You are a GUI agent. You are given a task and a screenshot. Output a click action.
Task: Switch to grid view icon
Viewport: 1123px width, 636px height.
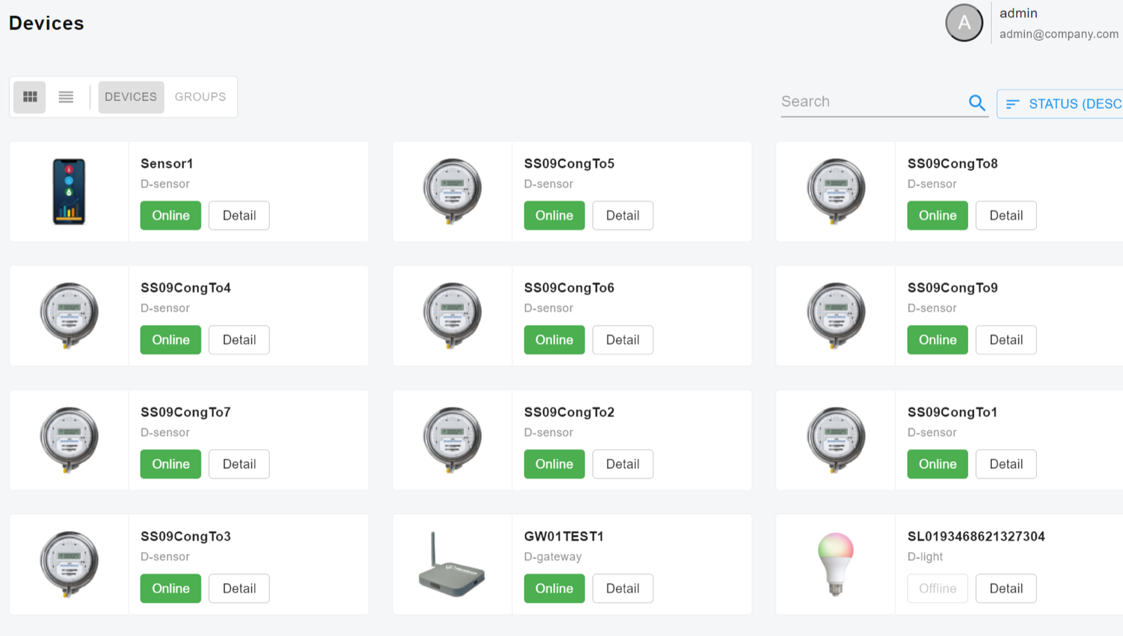[29, 97]
